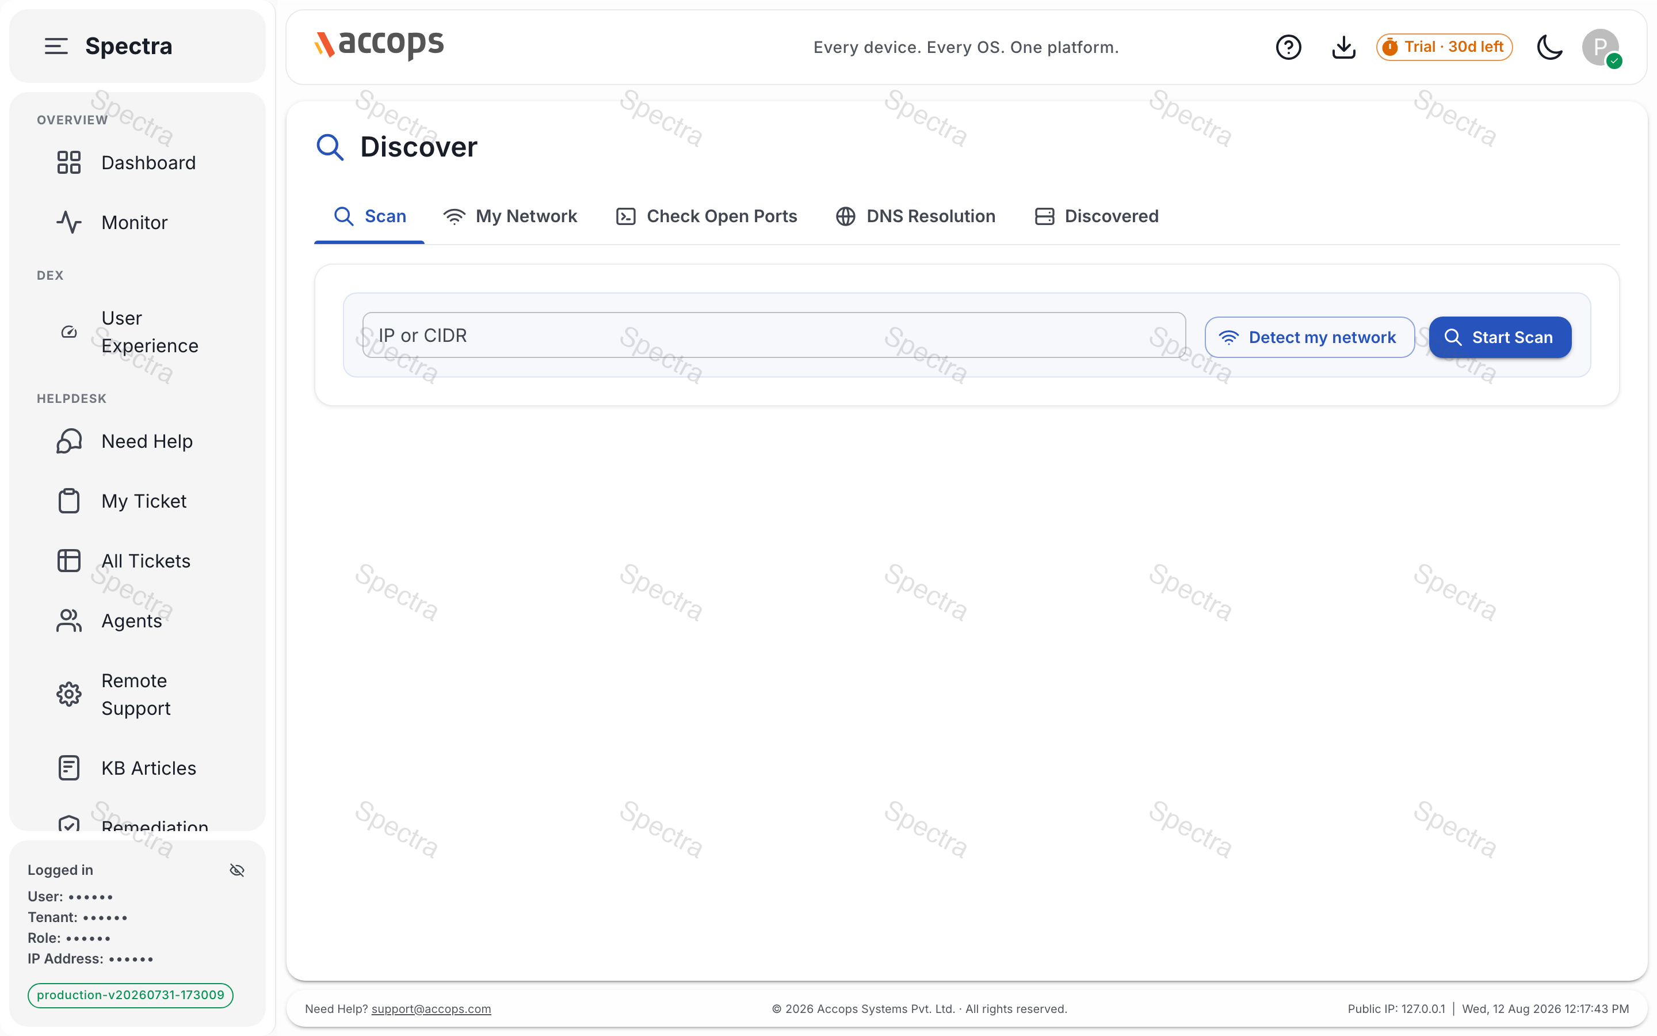The width and height of the screenshot is (1657, 1036).
Task: Collapse the sidebar with the hamburger icon
Action: point(56,46)
